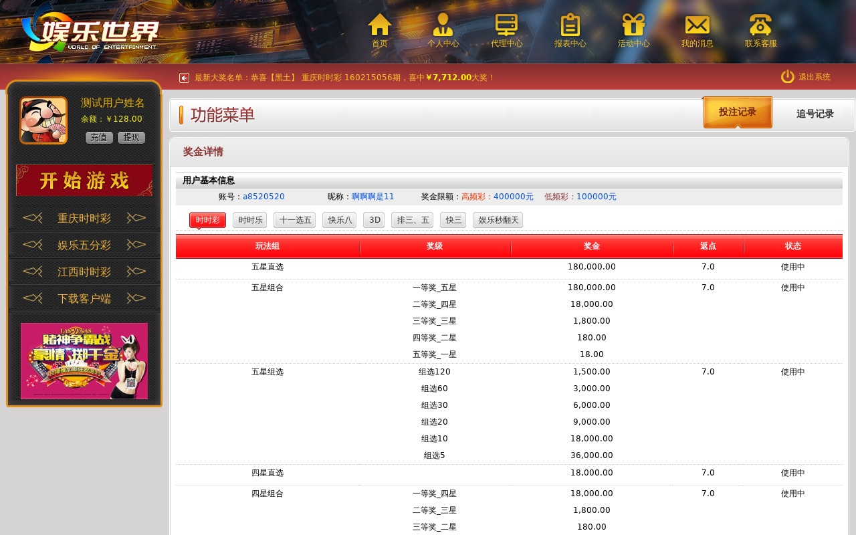The height and width of the screenshot is (535, 856).
Task: Click the 返点 column header
Action: (x=708, y=246)
